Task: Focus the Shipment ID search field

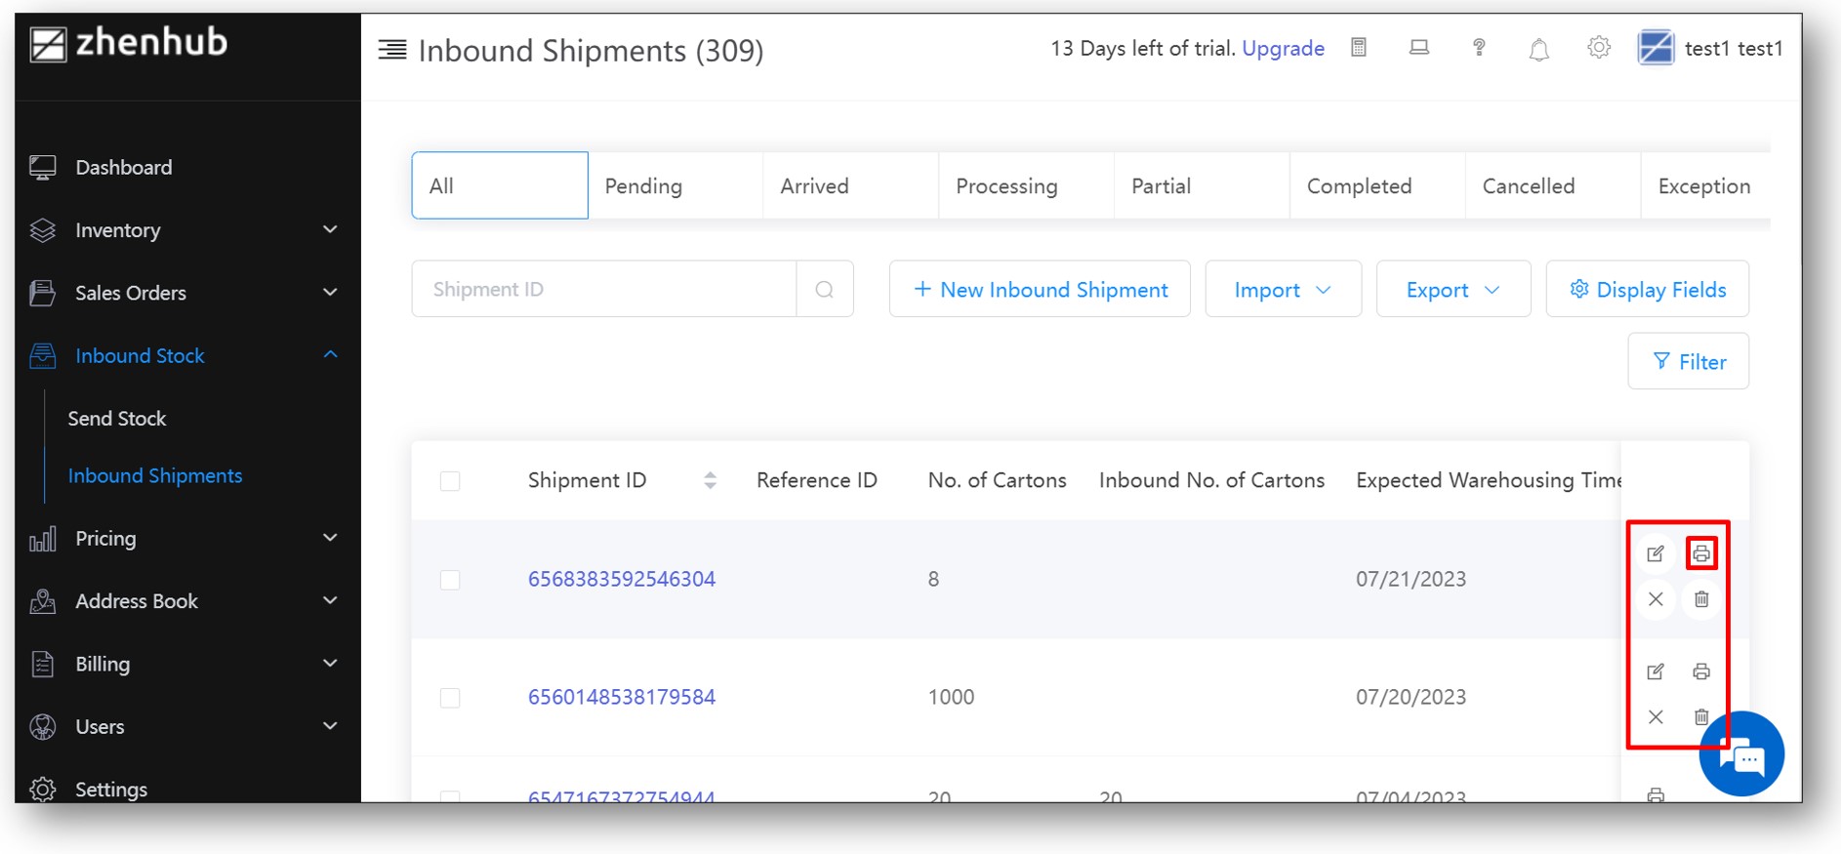Action: [604, 290]
